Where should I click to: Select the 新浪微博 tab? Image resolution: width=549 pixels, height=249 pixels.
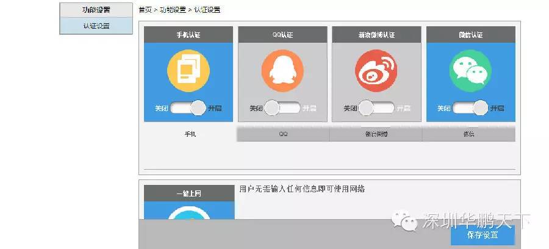pos(376,134)
